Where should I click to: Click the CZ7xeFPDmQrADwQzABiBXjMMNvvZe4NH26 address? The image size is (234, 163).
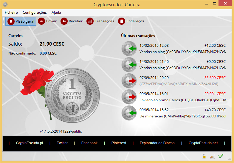[179, 84]
